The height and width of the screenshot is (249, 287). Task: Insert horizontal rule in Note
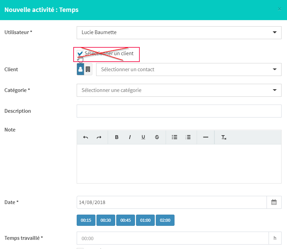point(206,137)
